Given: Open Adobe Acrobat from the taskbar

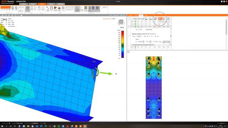Looking at the screenshot, I should 67,126.
